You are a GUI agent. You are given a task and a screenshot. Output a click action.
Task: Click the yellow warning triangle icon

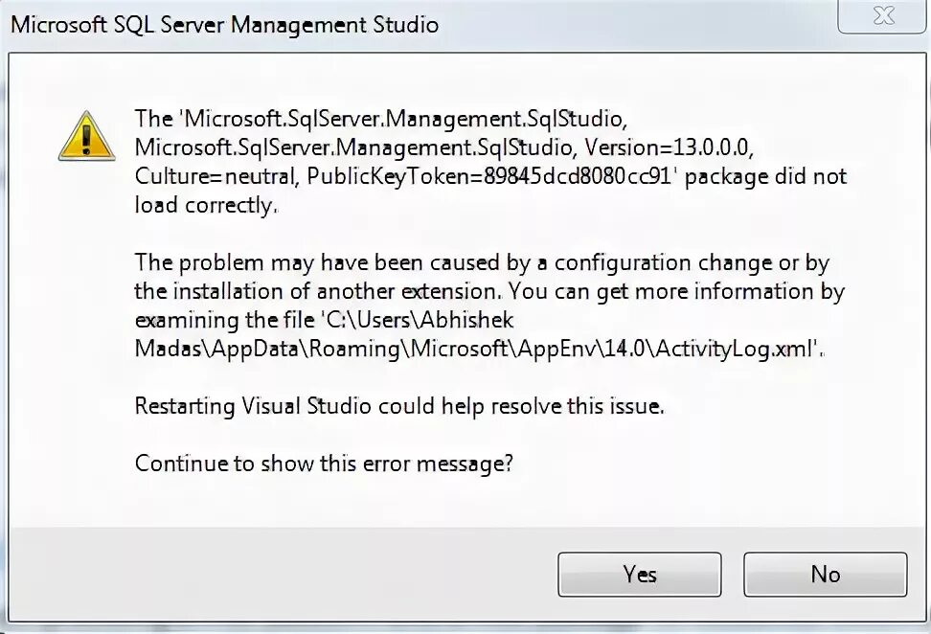coord(86,136)
